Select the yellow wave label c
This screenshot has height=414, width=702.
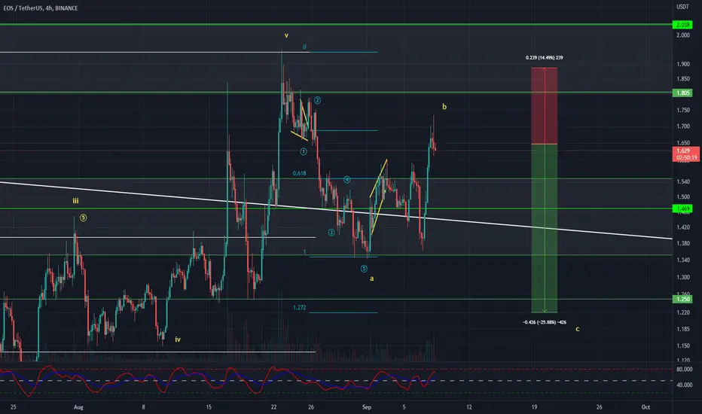(578, 329)
